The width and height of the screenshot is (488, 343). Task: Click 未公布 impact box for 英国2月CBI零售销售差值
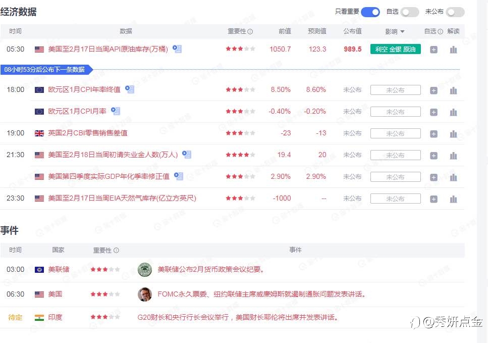(x=395, y=133)
